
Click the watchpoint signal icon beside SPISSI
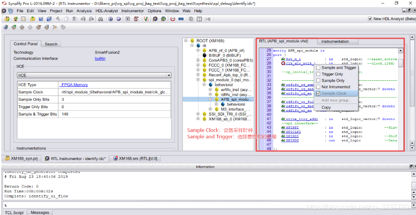283,128
